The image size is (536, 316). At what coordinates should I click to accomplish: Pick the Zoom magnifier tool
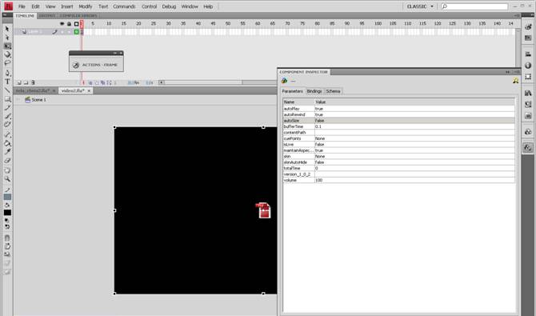(x=7, y=179)
